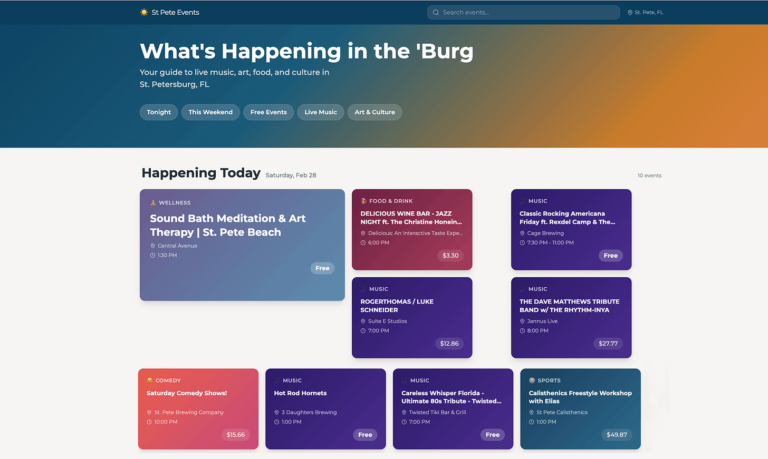The width and height of the screenshot is (768, 459).
Task: Click the $3.30 price badge
Action: [450, 256]
